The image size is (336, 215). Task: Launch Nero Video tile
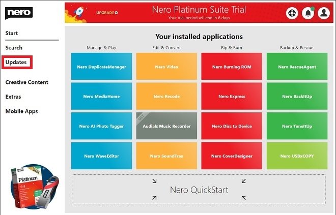coord(166,66)
